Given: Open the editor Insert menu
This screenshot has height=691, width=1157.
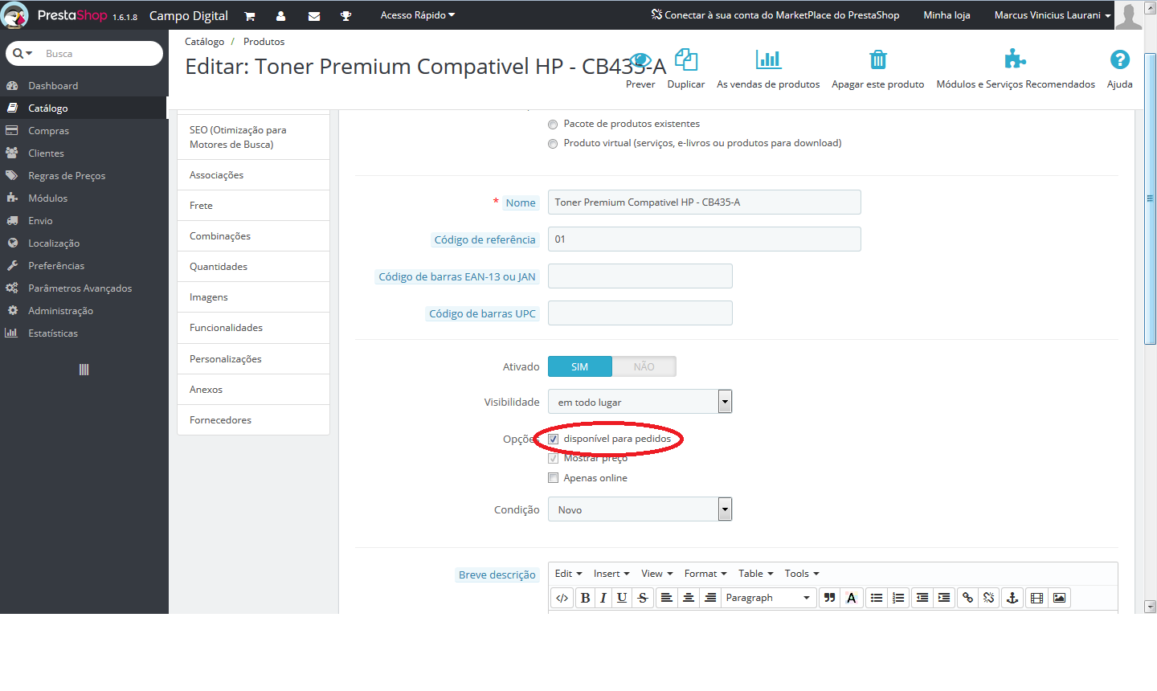Looking at the screenshot, I should tap(611, 574).
